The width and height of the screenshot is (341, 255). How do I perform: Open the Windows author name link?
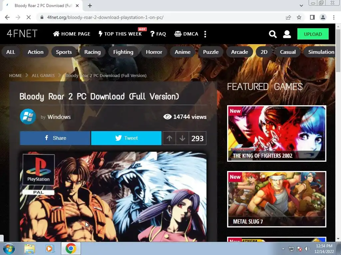[x=59, y=117]
